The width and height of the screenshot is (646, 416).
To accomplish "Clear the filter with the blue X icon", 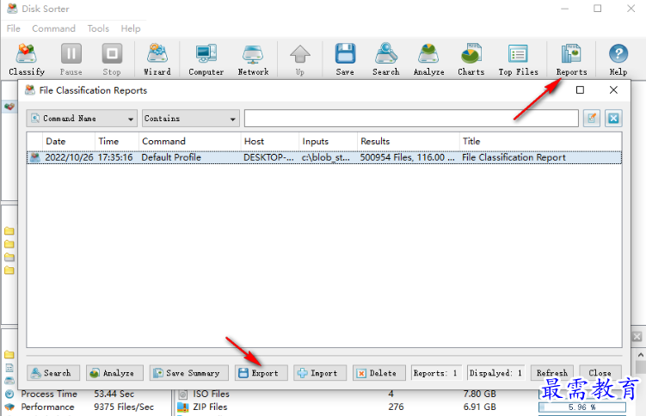I will (613, 118).
